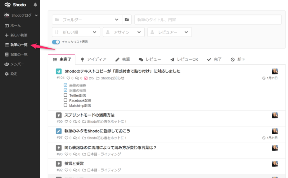Open 執筆の一覧 in the sidebar
This screenshot has height=178, width=288.
[x=16, y=45]
